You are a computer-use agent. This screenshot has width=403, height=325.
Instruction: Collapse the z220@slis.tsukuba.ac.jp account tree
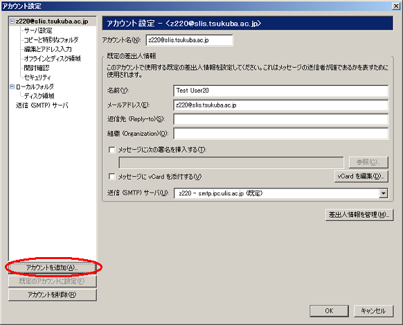click(12, 21)
